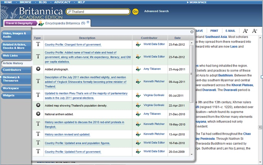Expand the WORKSPACE top bar link
Image resolution: width=263 pixels, height=165 pixels.
pos(197,2)
